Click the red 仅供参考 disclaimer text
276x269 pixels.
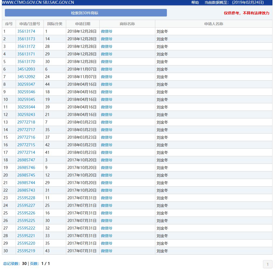coord(246,13)
